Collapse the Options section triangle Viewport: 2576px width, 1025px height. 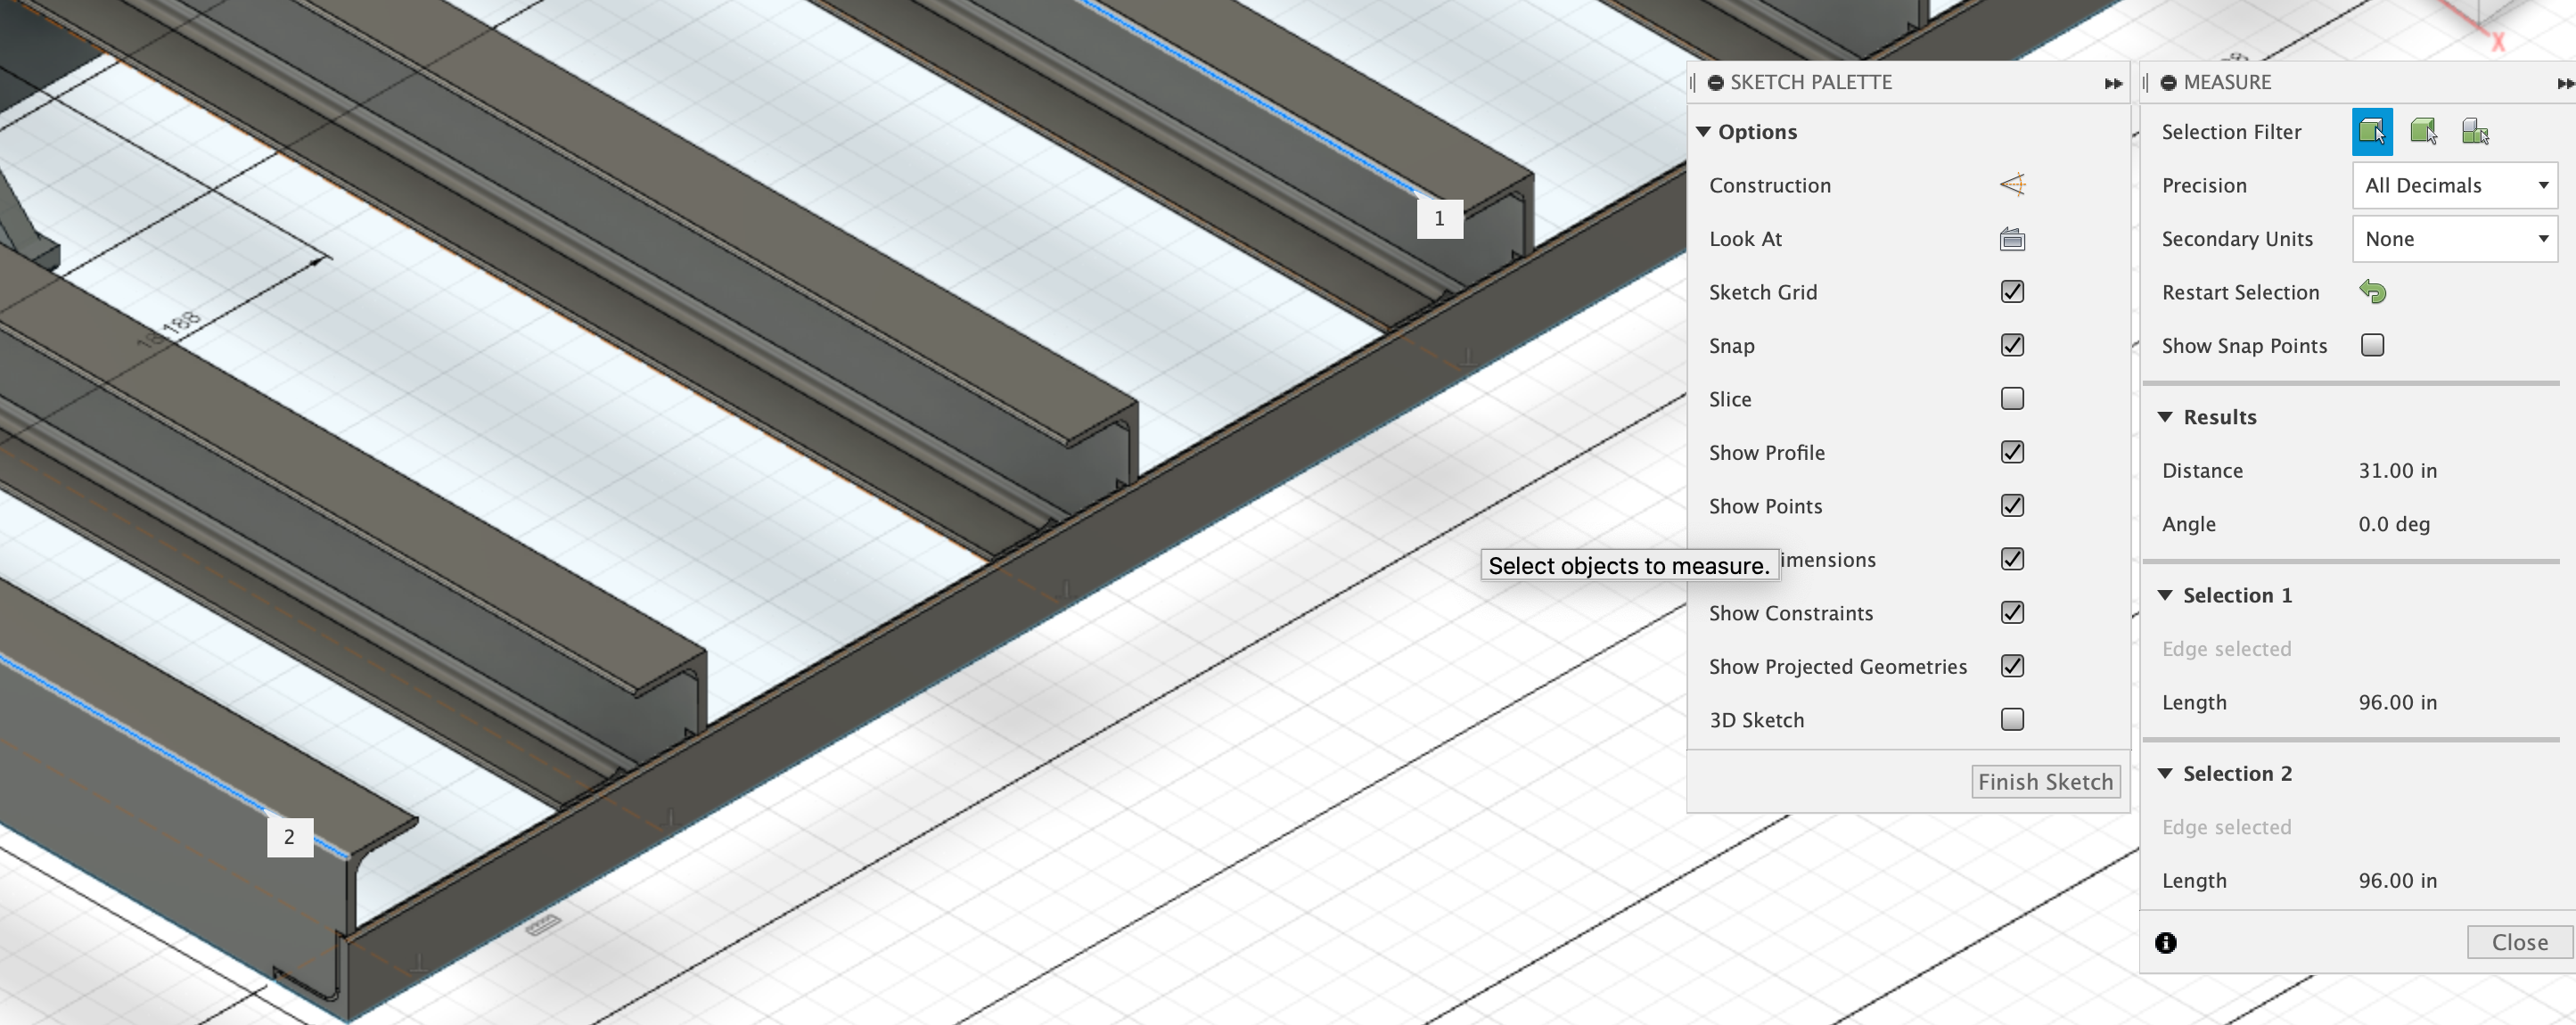[1704, 132]
